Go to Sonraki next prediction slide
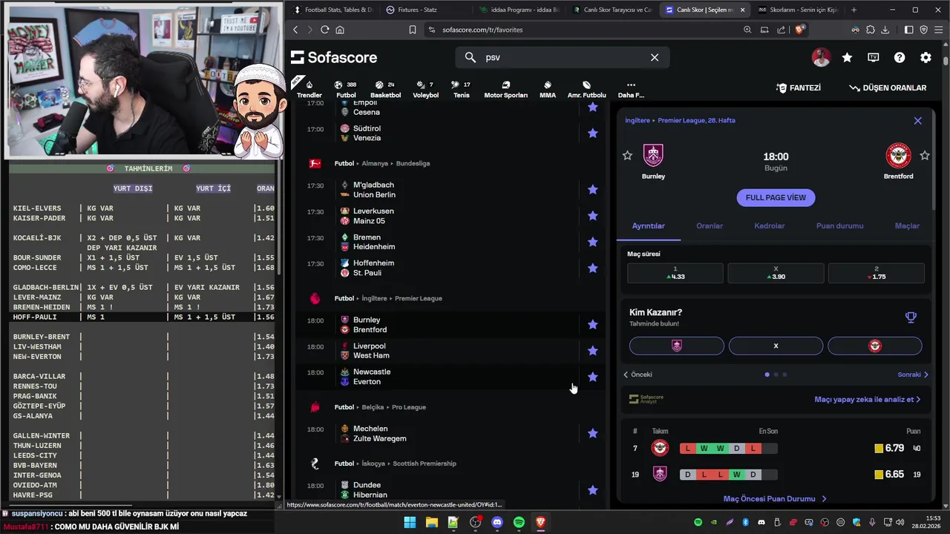 click(913, 375)
